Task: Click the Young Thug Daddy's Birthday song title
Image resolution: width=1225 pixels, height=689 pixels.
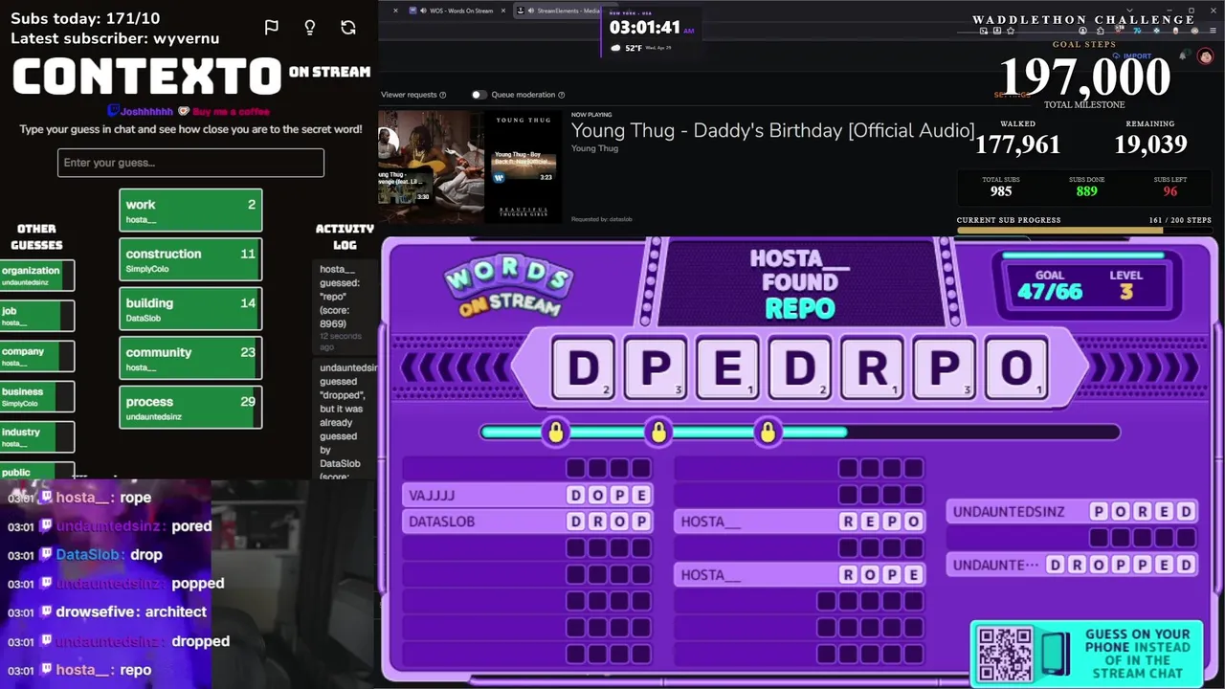Action: 773,131
